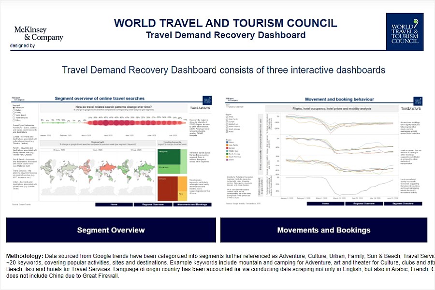Select the Adventure segment radio button

tap(14, 108)
